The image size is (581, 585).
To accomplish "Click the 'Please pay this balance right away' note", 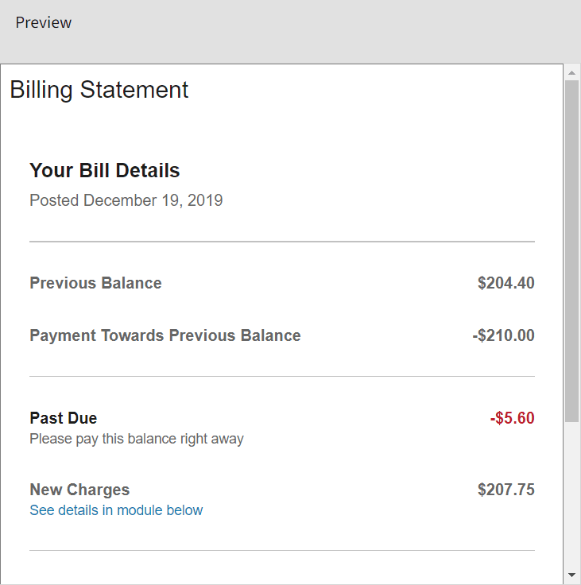I will (137, 439).
